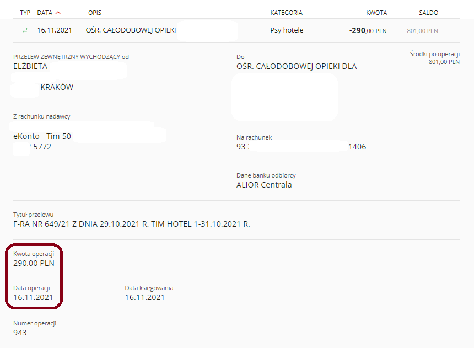Toggle the DATA column sort arrow
The width and height of the screenshot is (474, 348).
(58, 13)
